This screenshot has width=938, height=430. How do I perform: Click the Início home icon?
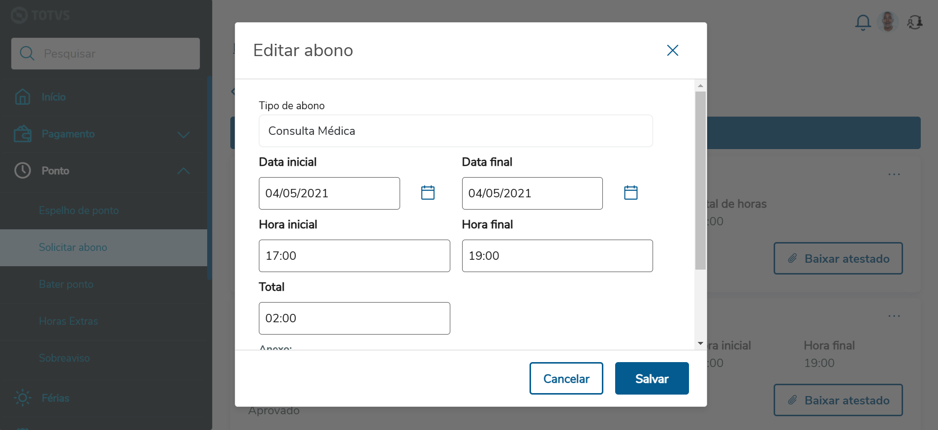pyautogui.click(x=23, y=97)
